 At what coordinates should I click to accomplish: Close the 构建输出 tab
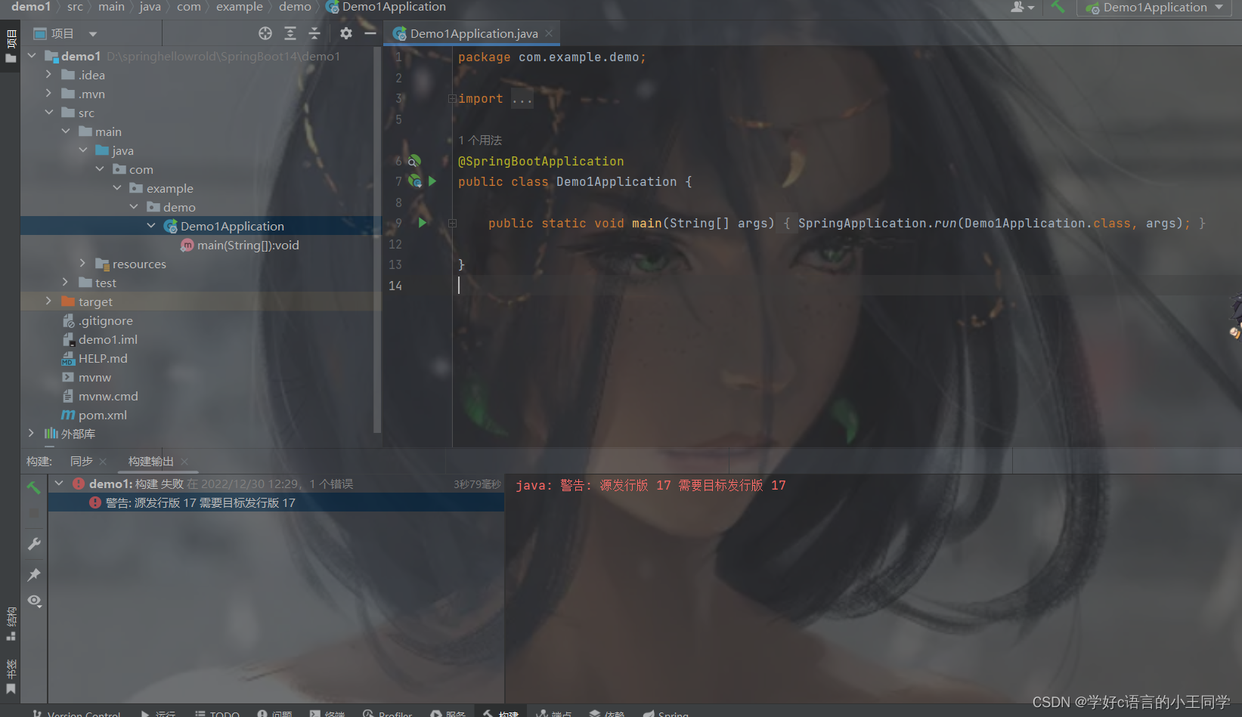tap(184, 462)
